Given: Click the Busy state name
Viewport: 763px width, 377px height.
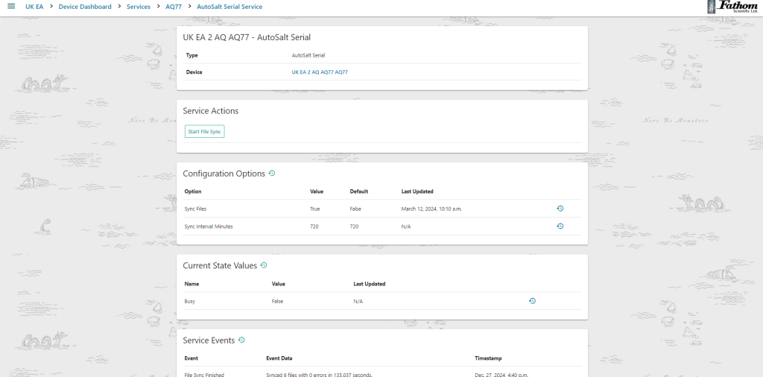Looking at the screenshot, I should tap(191, 301).
